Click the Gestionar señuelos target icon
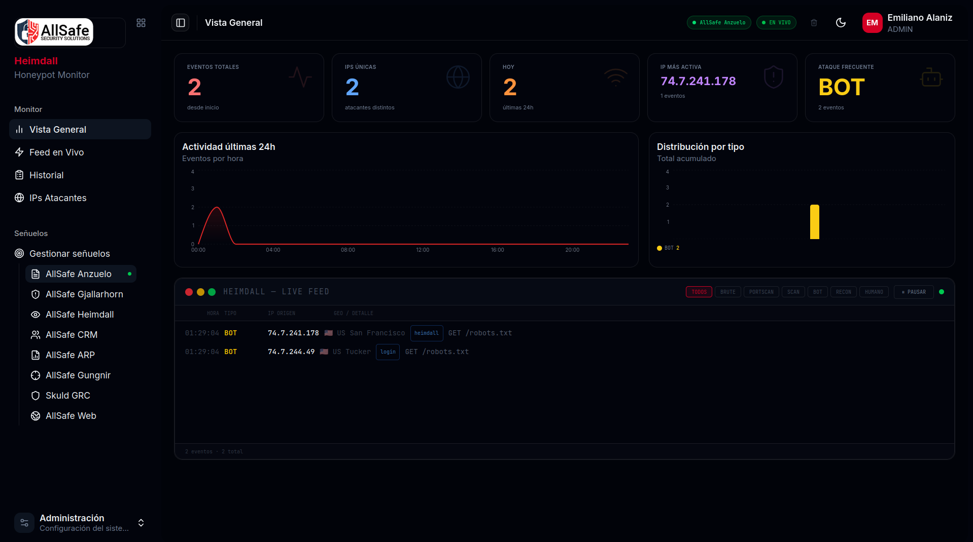This screenshot has width=973, height=542. pyautogui.click(x=19, y=253)
